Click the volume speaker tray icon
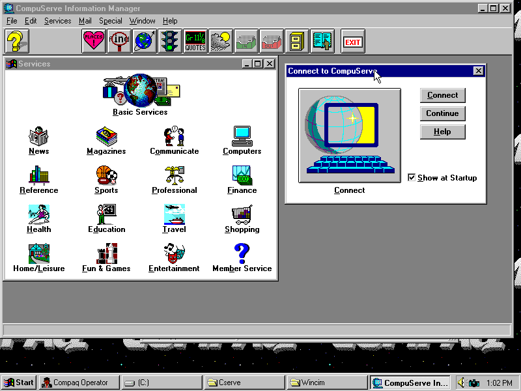The height and width of the screenshot is (391, 521). click(x=461, y=383)
